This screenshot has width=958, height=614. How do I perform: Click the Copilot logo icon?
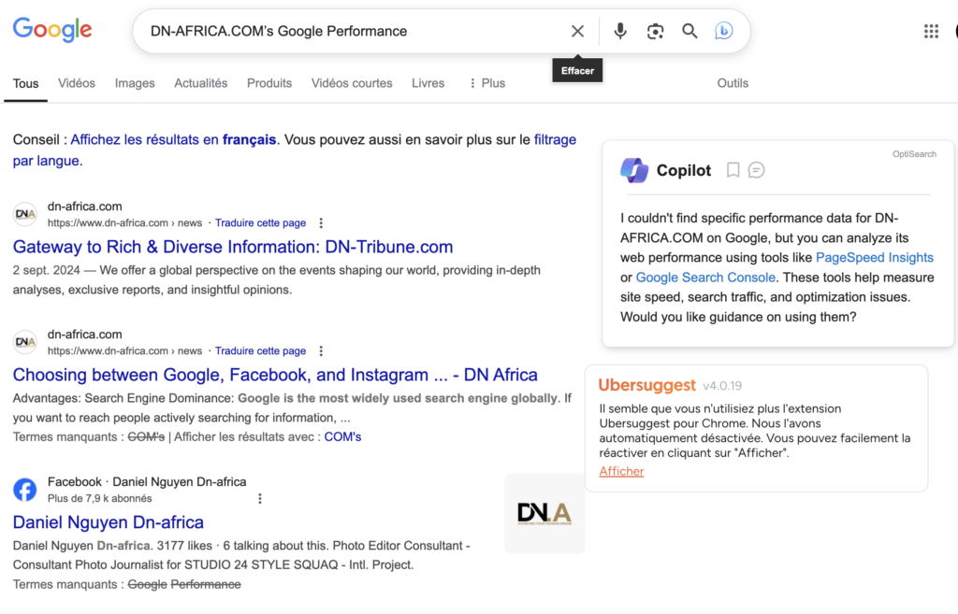[634, 170]
